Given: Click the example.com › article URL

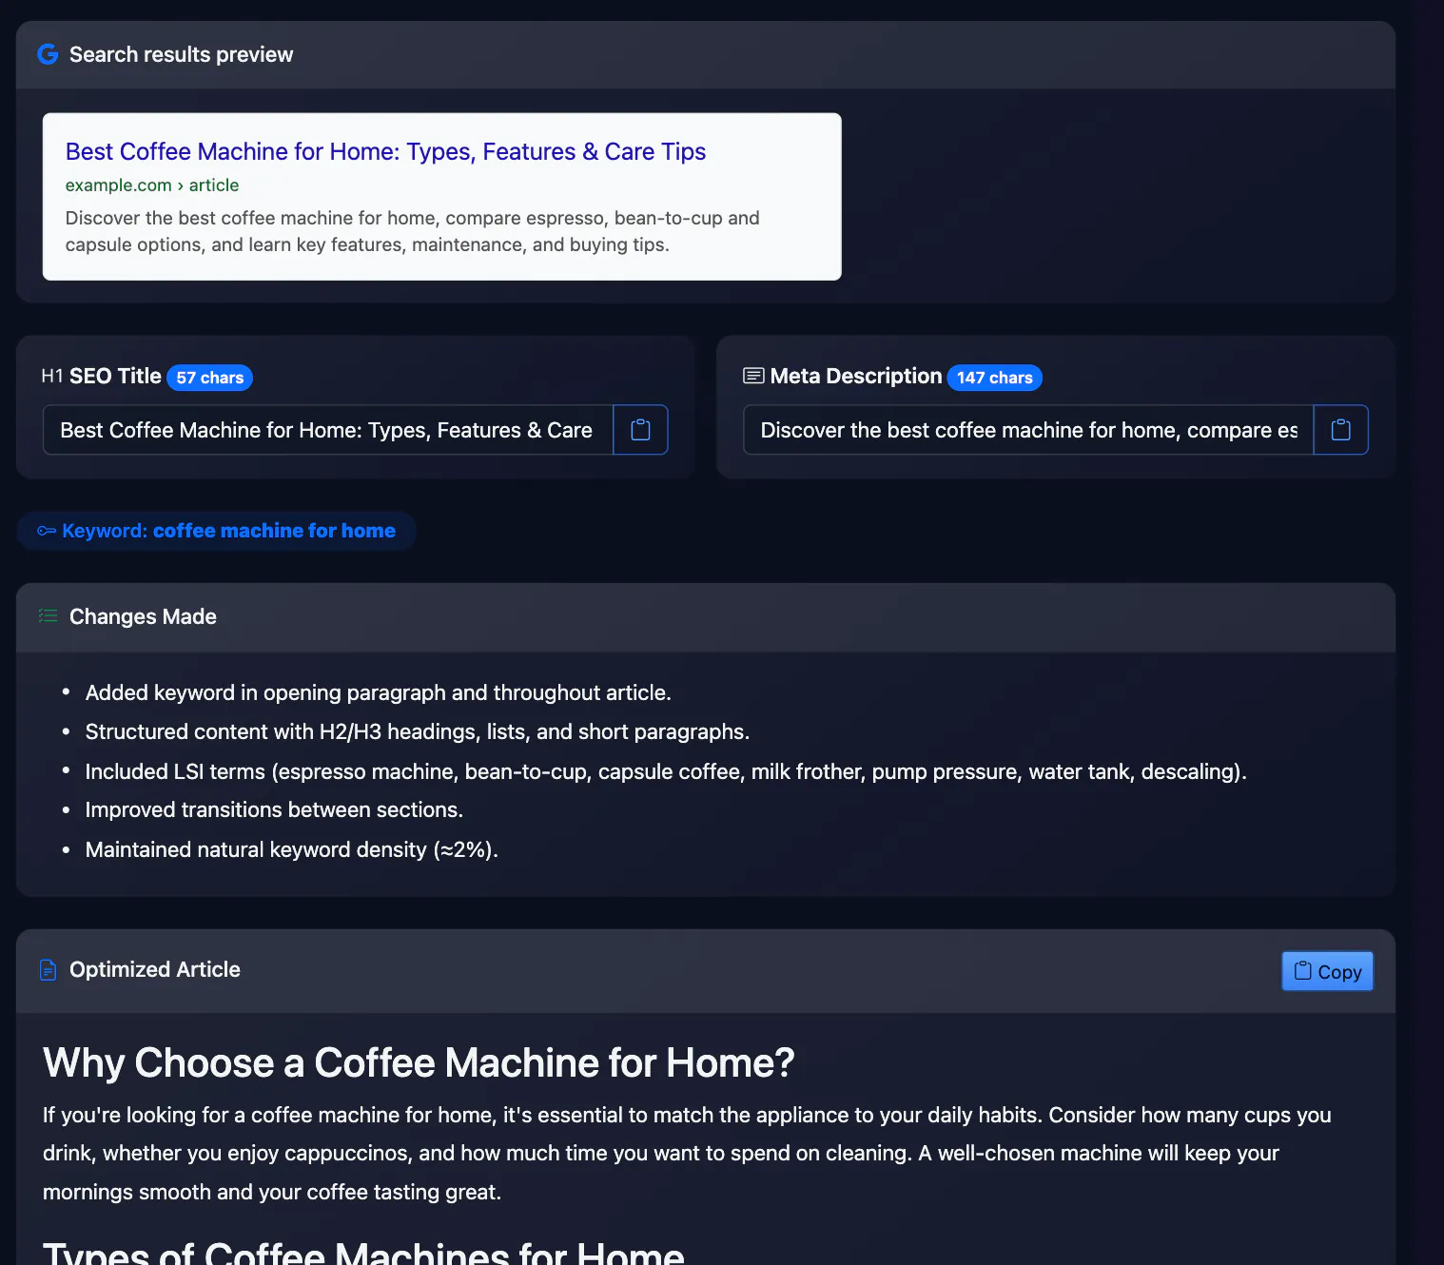Looking at the screenshot, I should [152, 185].
